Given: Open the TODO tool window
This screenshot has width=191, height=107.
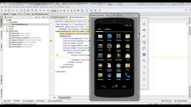Looking at the screenshot, I should (x=17, y=101).
